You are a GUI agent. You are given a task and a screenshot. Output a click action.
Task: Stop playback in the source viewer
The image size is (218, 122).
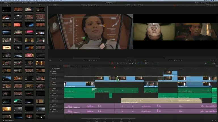[x=89, y=60]
